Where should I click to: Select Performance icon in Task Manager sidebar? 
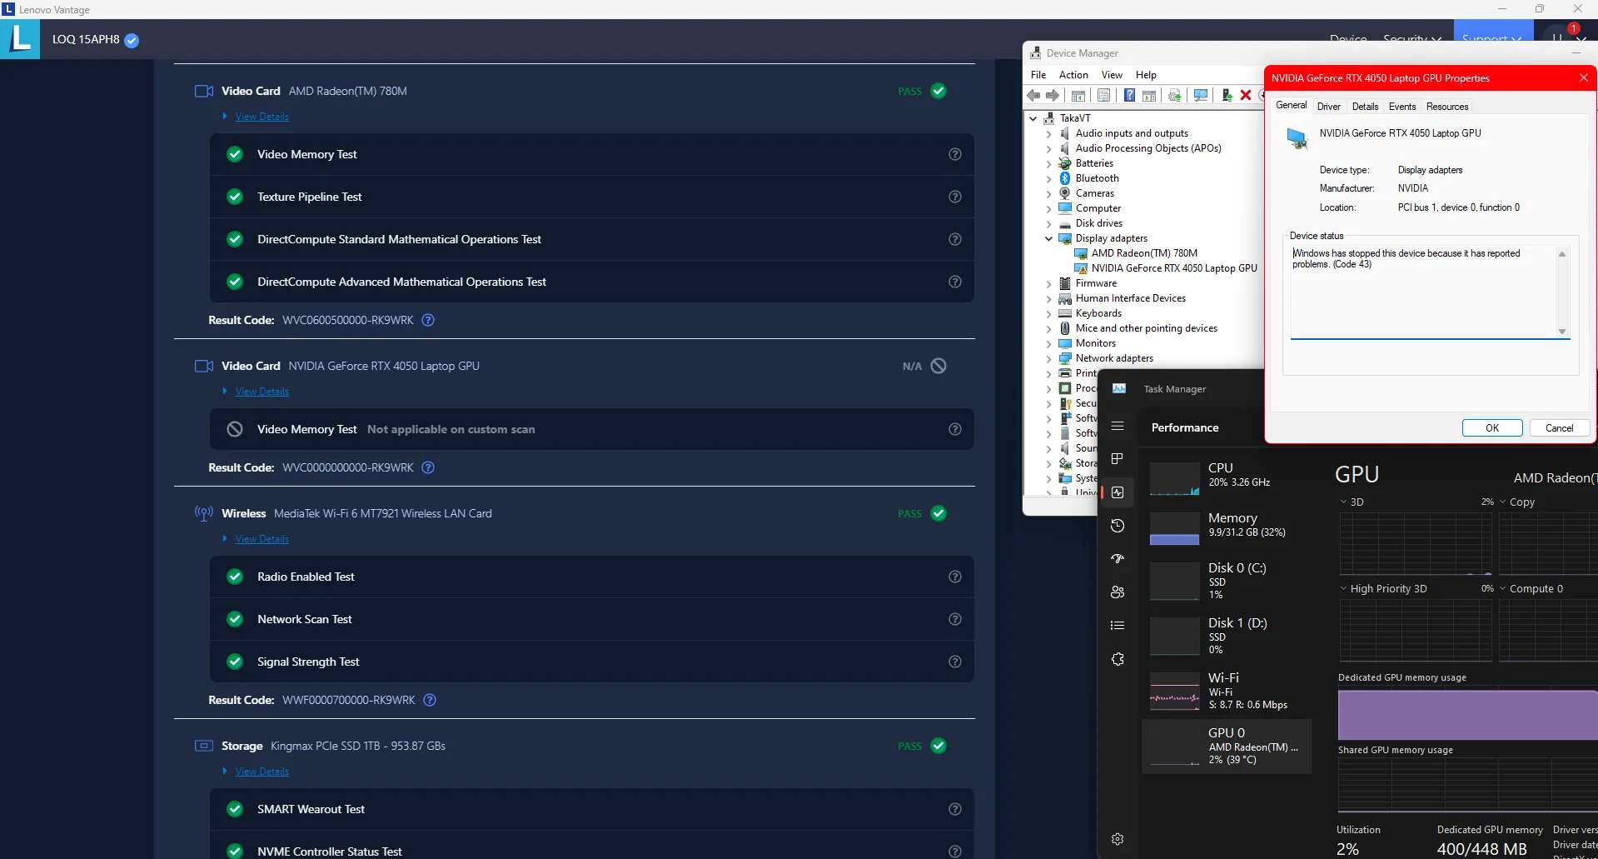[1118, 492]
